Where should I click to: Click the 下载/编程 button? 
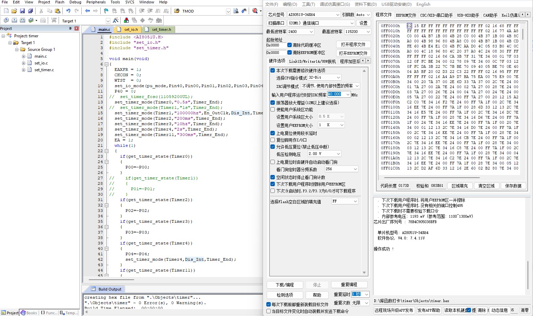[285, 285]
